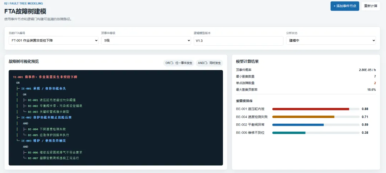Select the TE-001 top event row
386x173 pixels.
(x=45, y=77)
